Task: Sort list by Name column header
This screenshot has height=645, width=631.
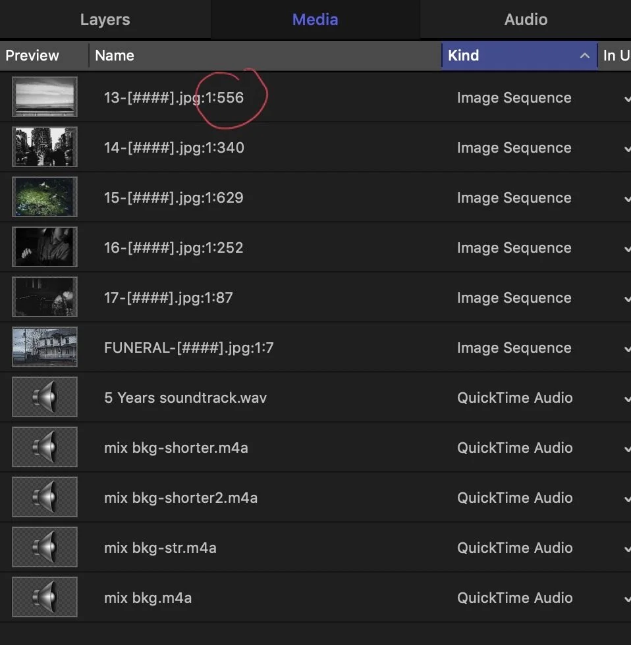Action: tap(265, 55)
